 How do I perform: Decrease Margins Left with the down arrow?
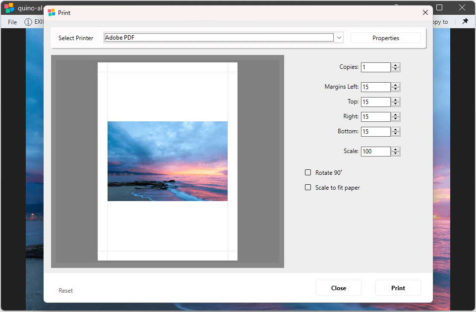tap(395, 89)
